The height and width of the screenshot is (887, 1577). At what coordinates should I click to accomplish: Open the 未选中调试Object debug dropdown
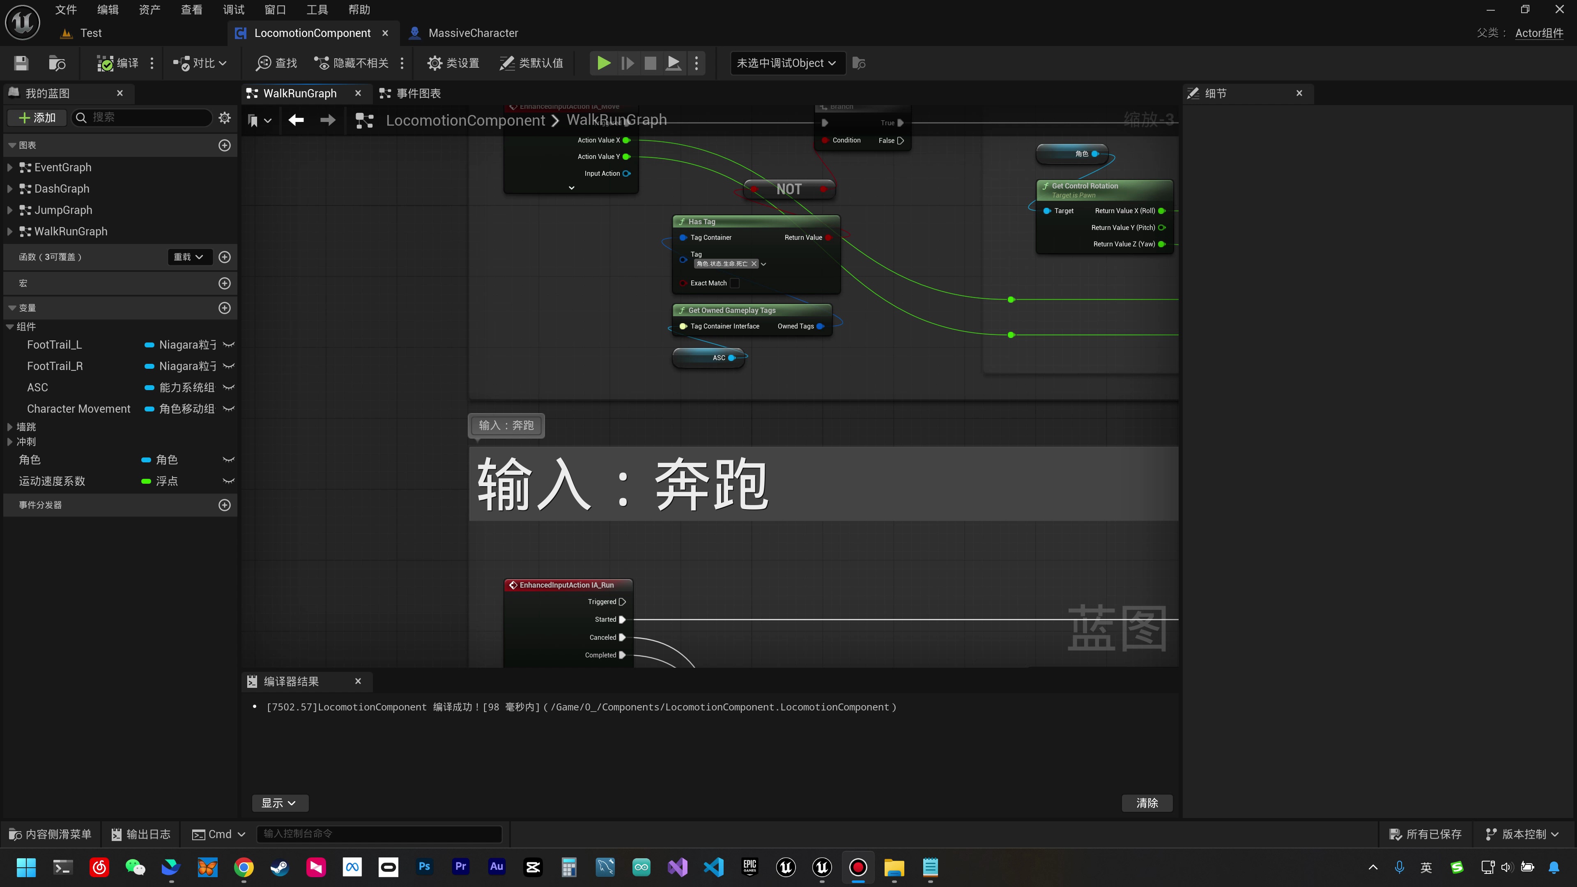click(787, 63)
